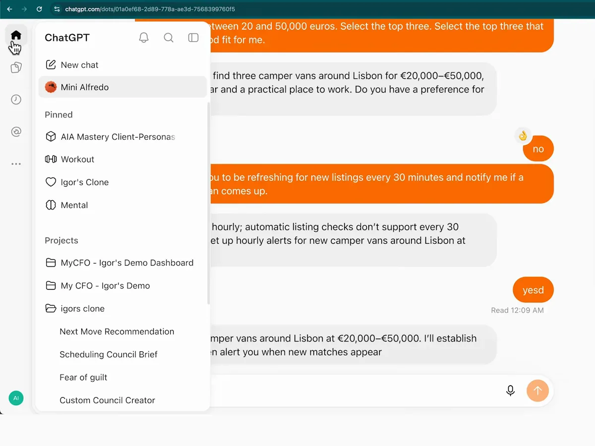Image resolution: width=595 pixels, height=446 pixels.
Task: Click the OK-hand emoji reaction
Action: coord(523,135)
